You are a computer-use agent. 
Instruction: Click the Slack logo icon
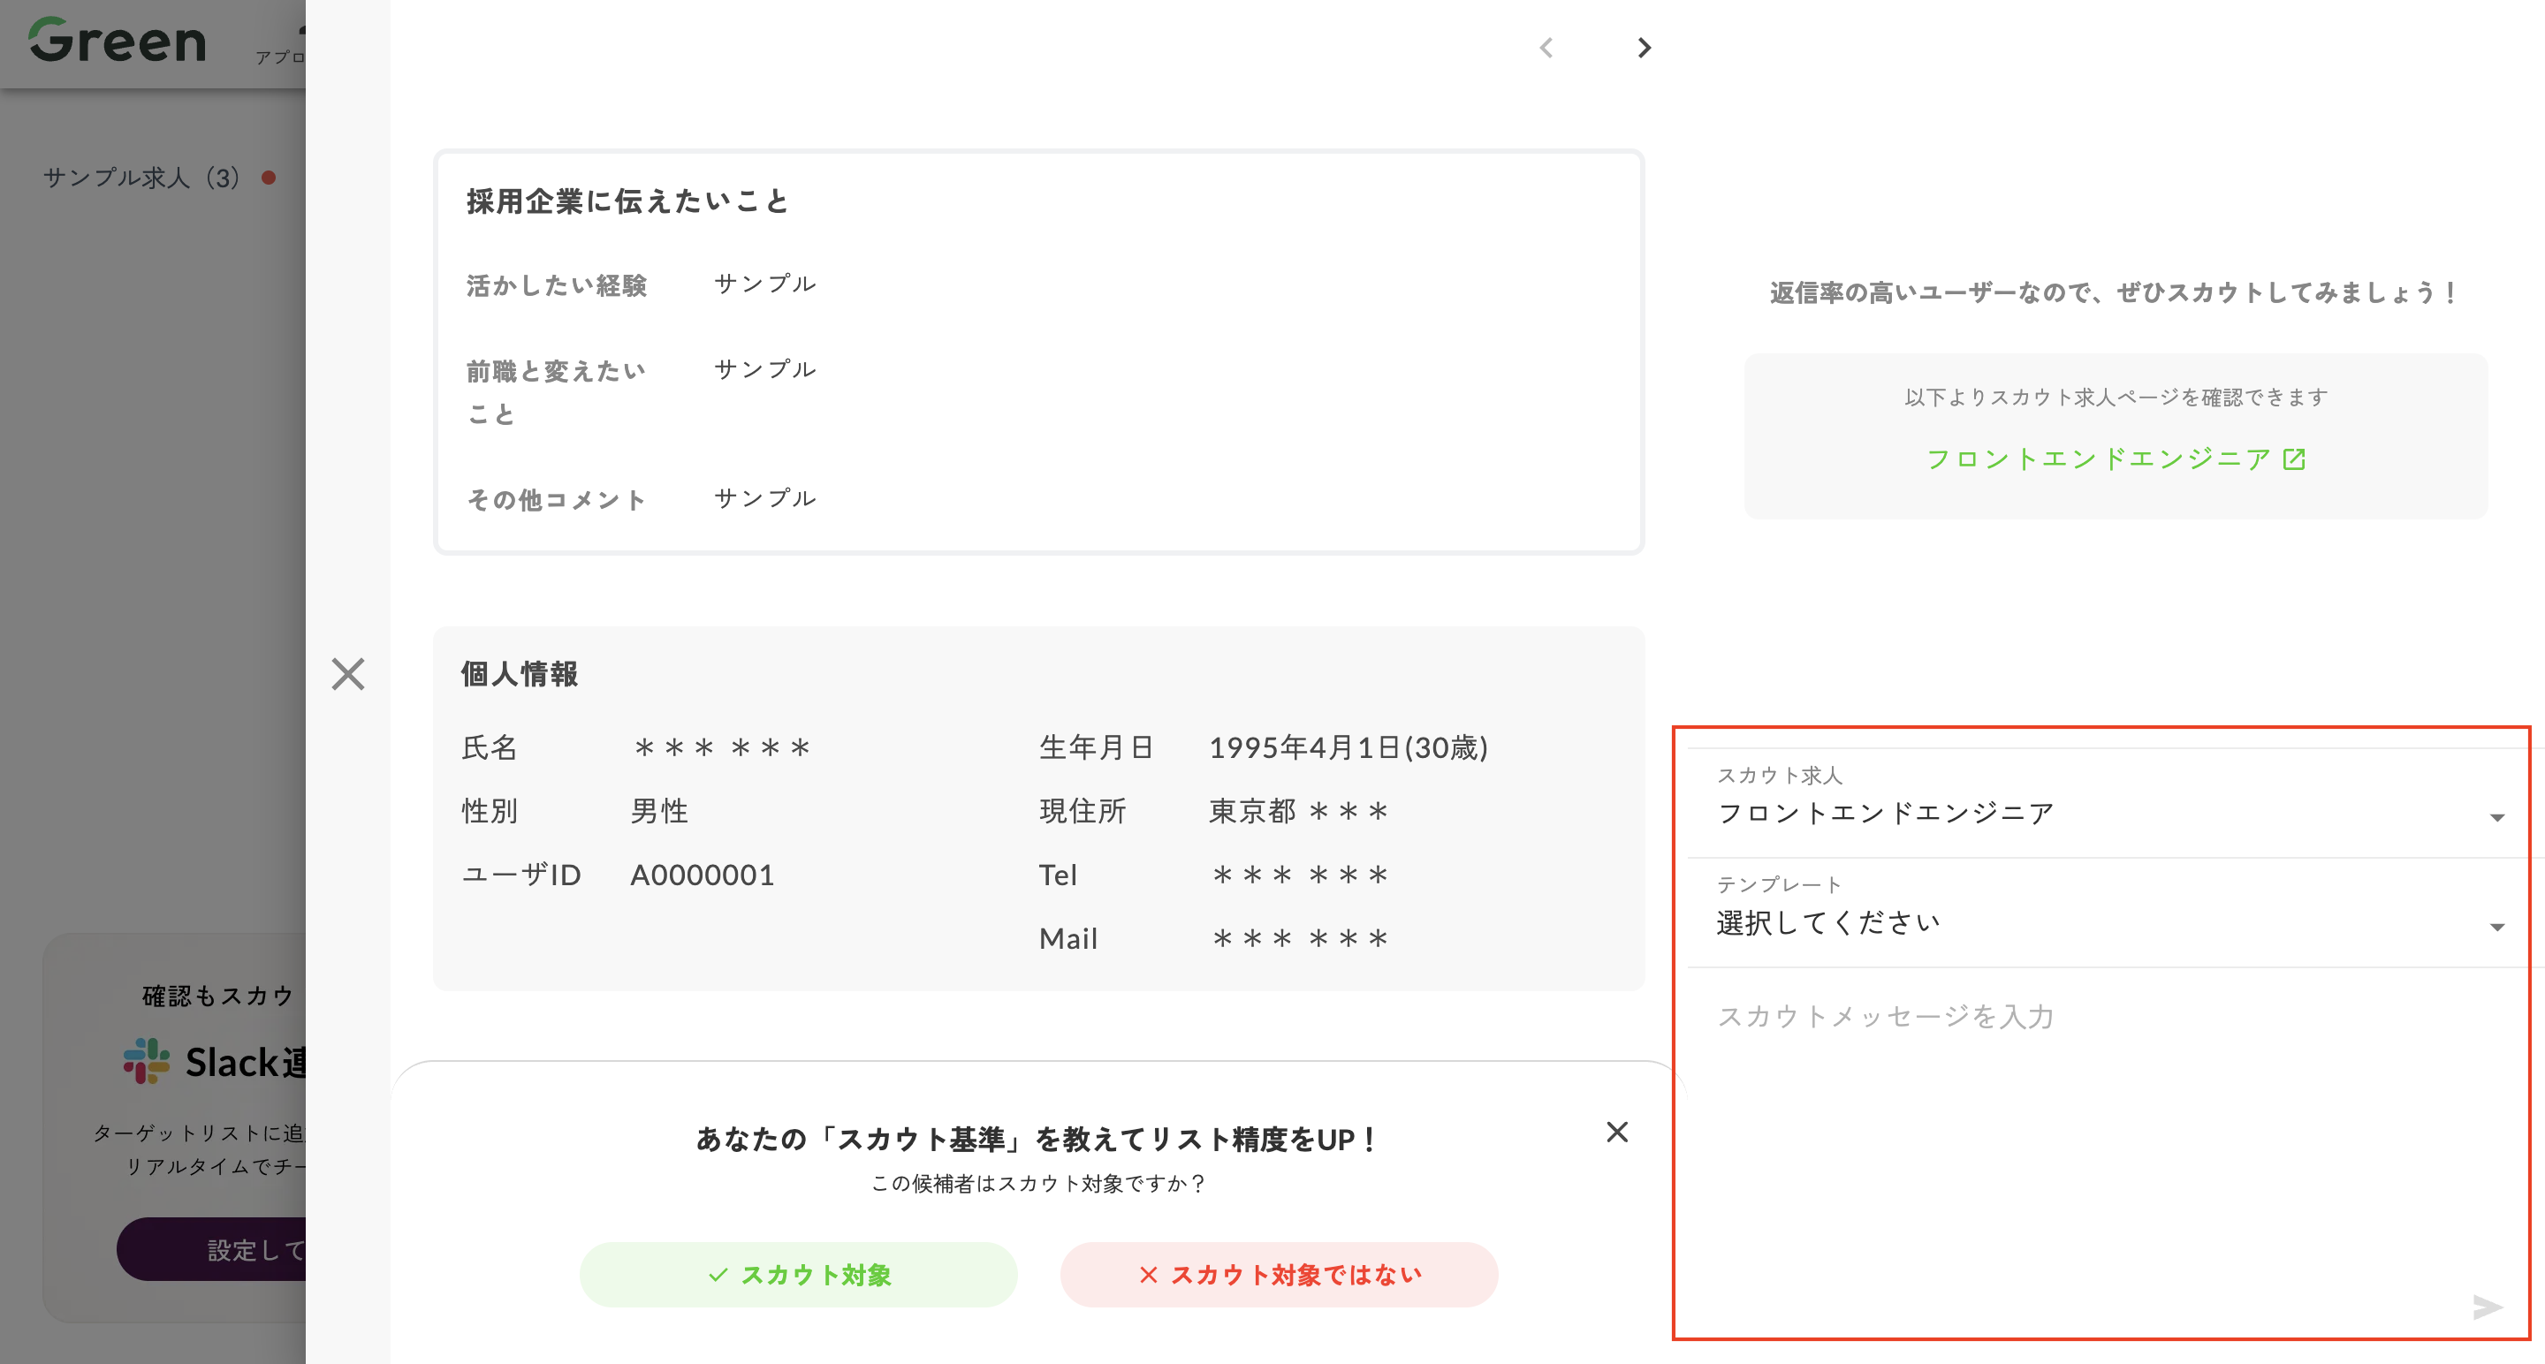click(146, 1062)
